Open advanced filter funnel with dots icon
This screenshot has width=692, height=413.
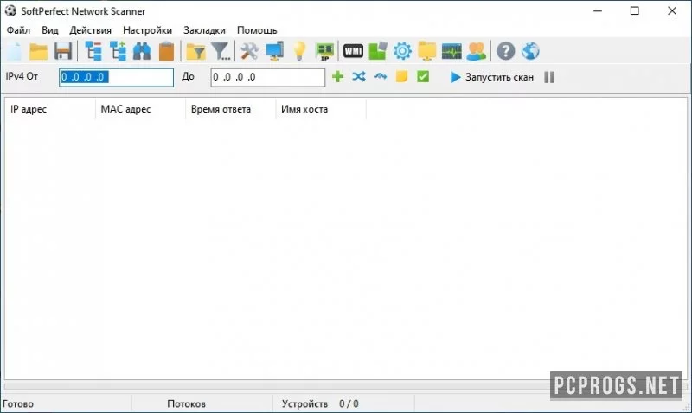coord(221,51)
